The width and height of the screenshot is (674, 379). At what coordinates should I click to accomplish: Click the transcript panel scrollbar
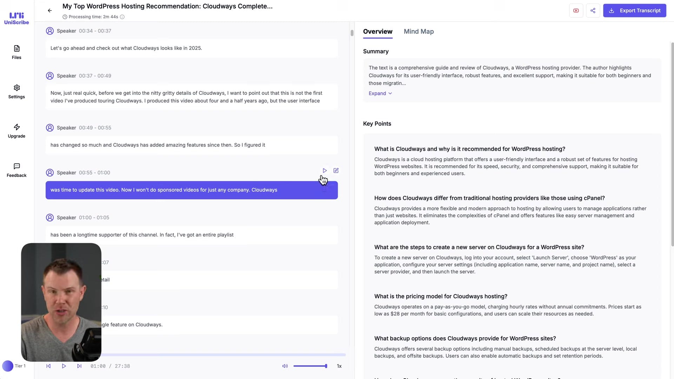(352, 33)
